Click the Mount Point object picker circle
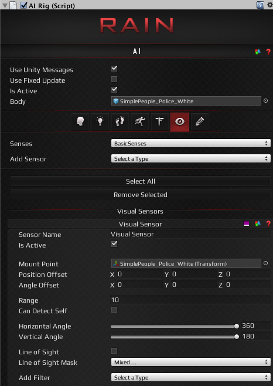The width and height of the screenshot is (273, 386). click(x=265, y=263)
